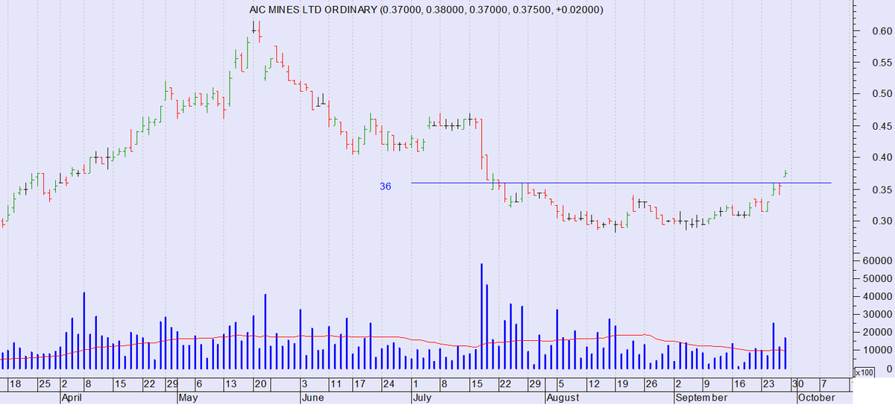The image size is (895, 414).
Task: Select the September month label
Action: click(x=700, y=398)
